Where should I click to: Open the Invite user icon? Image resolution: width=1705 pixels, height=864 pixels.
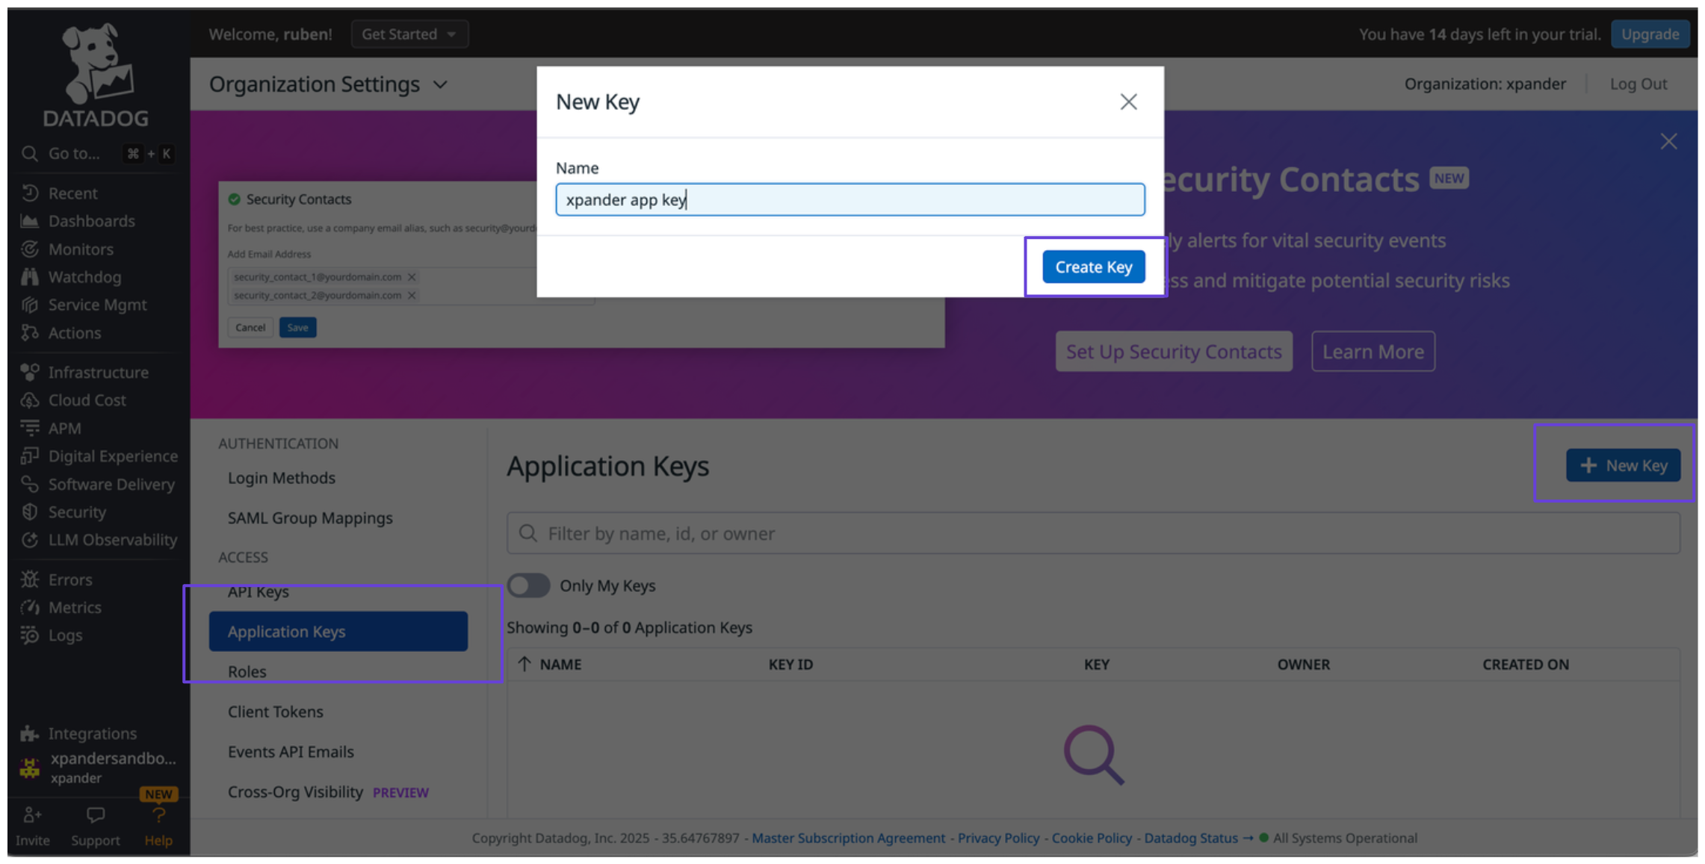point(32,815)
